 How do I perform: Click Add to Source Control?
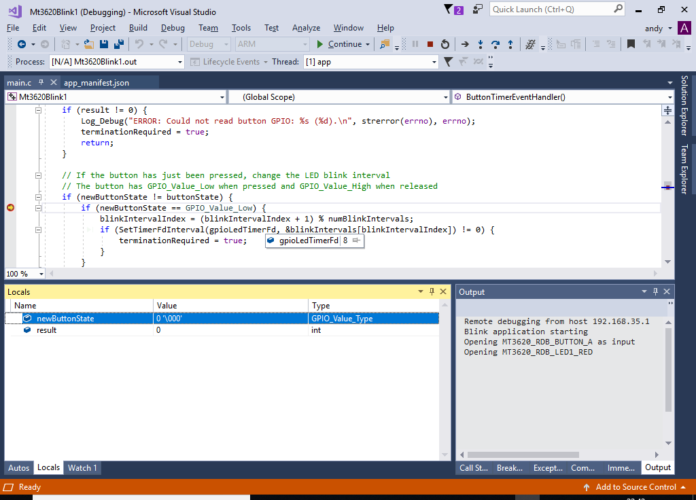coord(635,487)
